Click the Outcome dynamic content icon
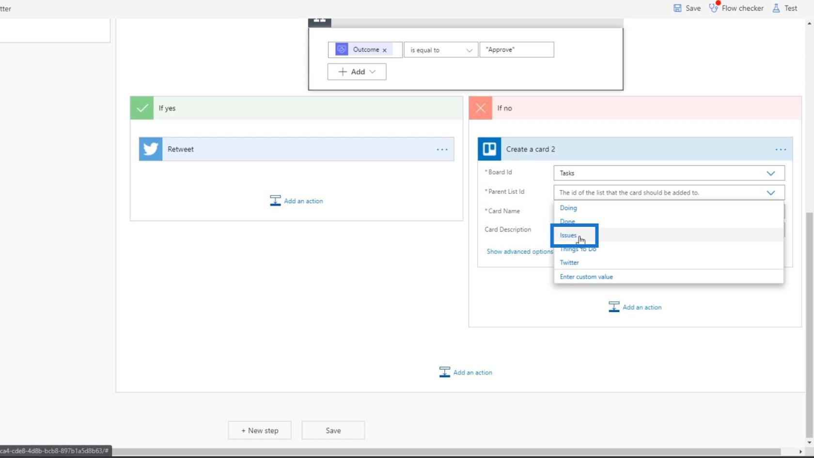This screenshot has height=458, width=814. tap(342, 49)
